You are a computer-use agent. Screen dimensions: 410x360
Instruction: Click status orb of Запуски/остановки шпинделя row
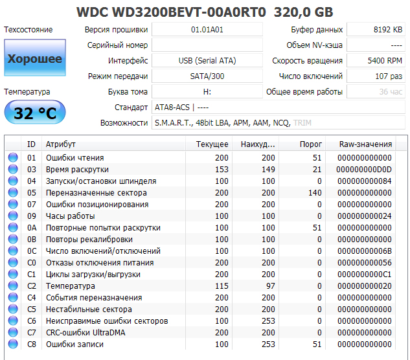tap(13, 181)
